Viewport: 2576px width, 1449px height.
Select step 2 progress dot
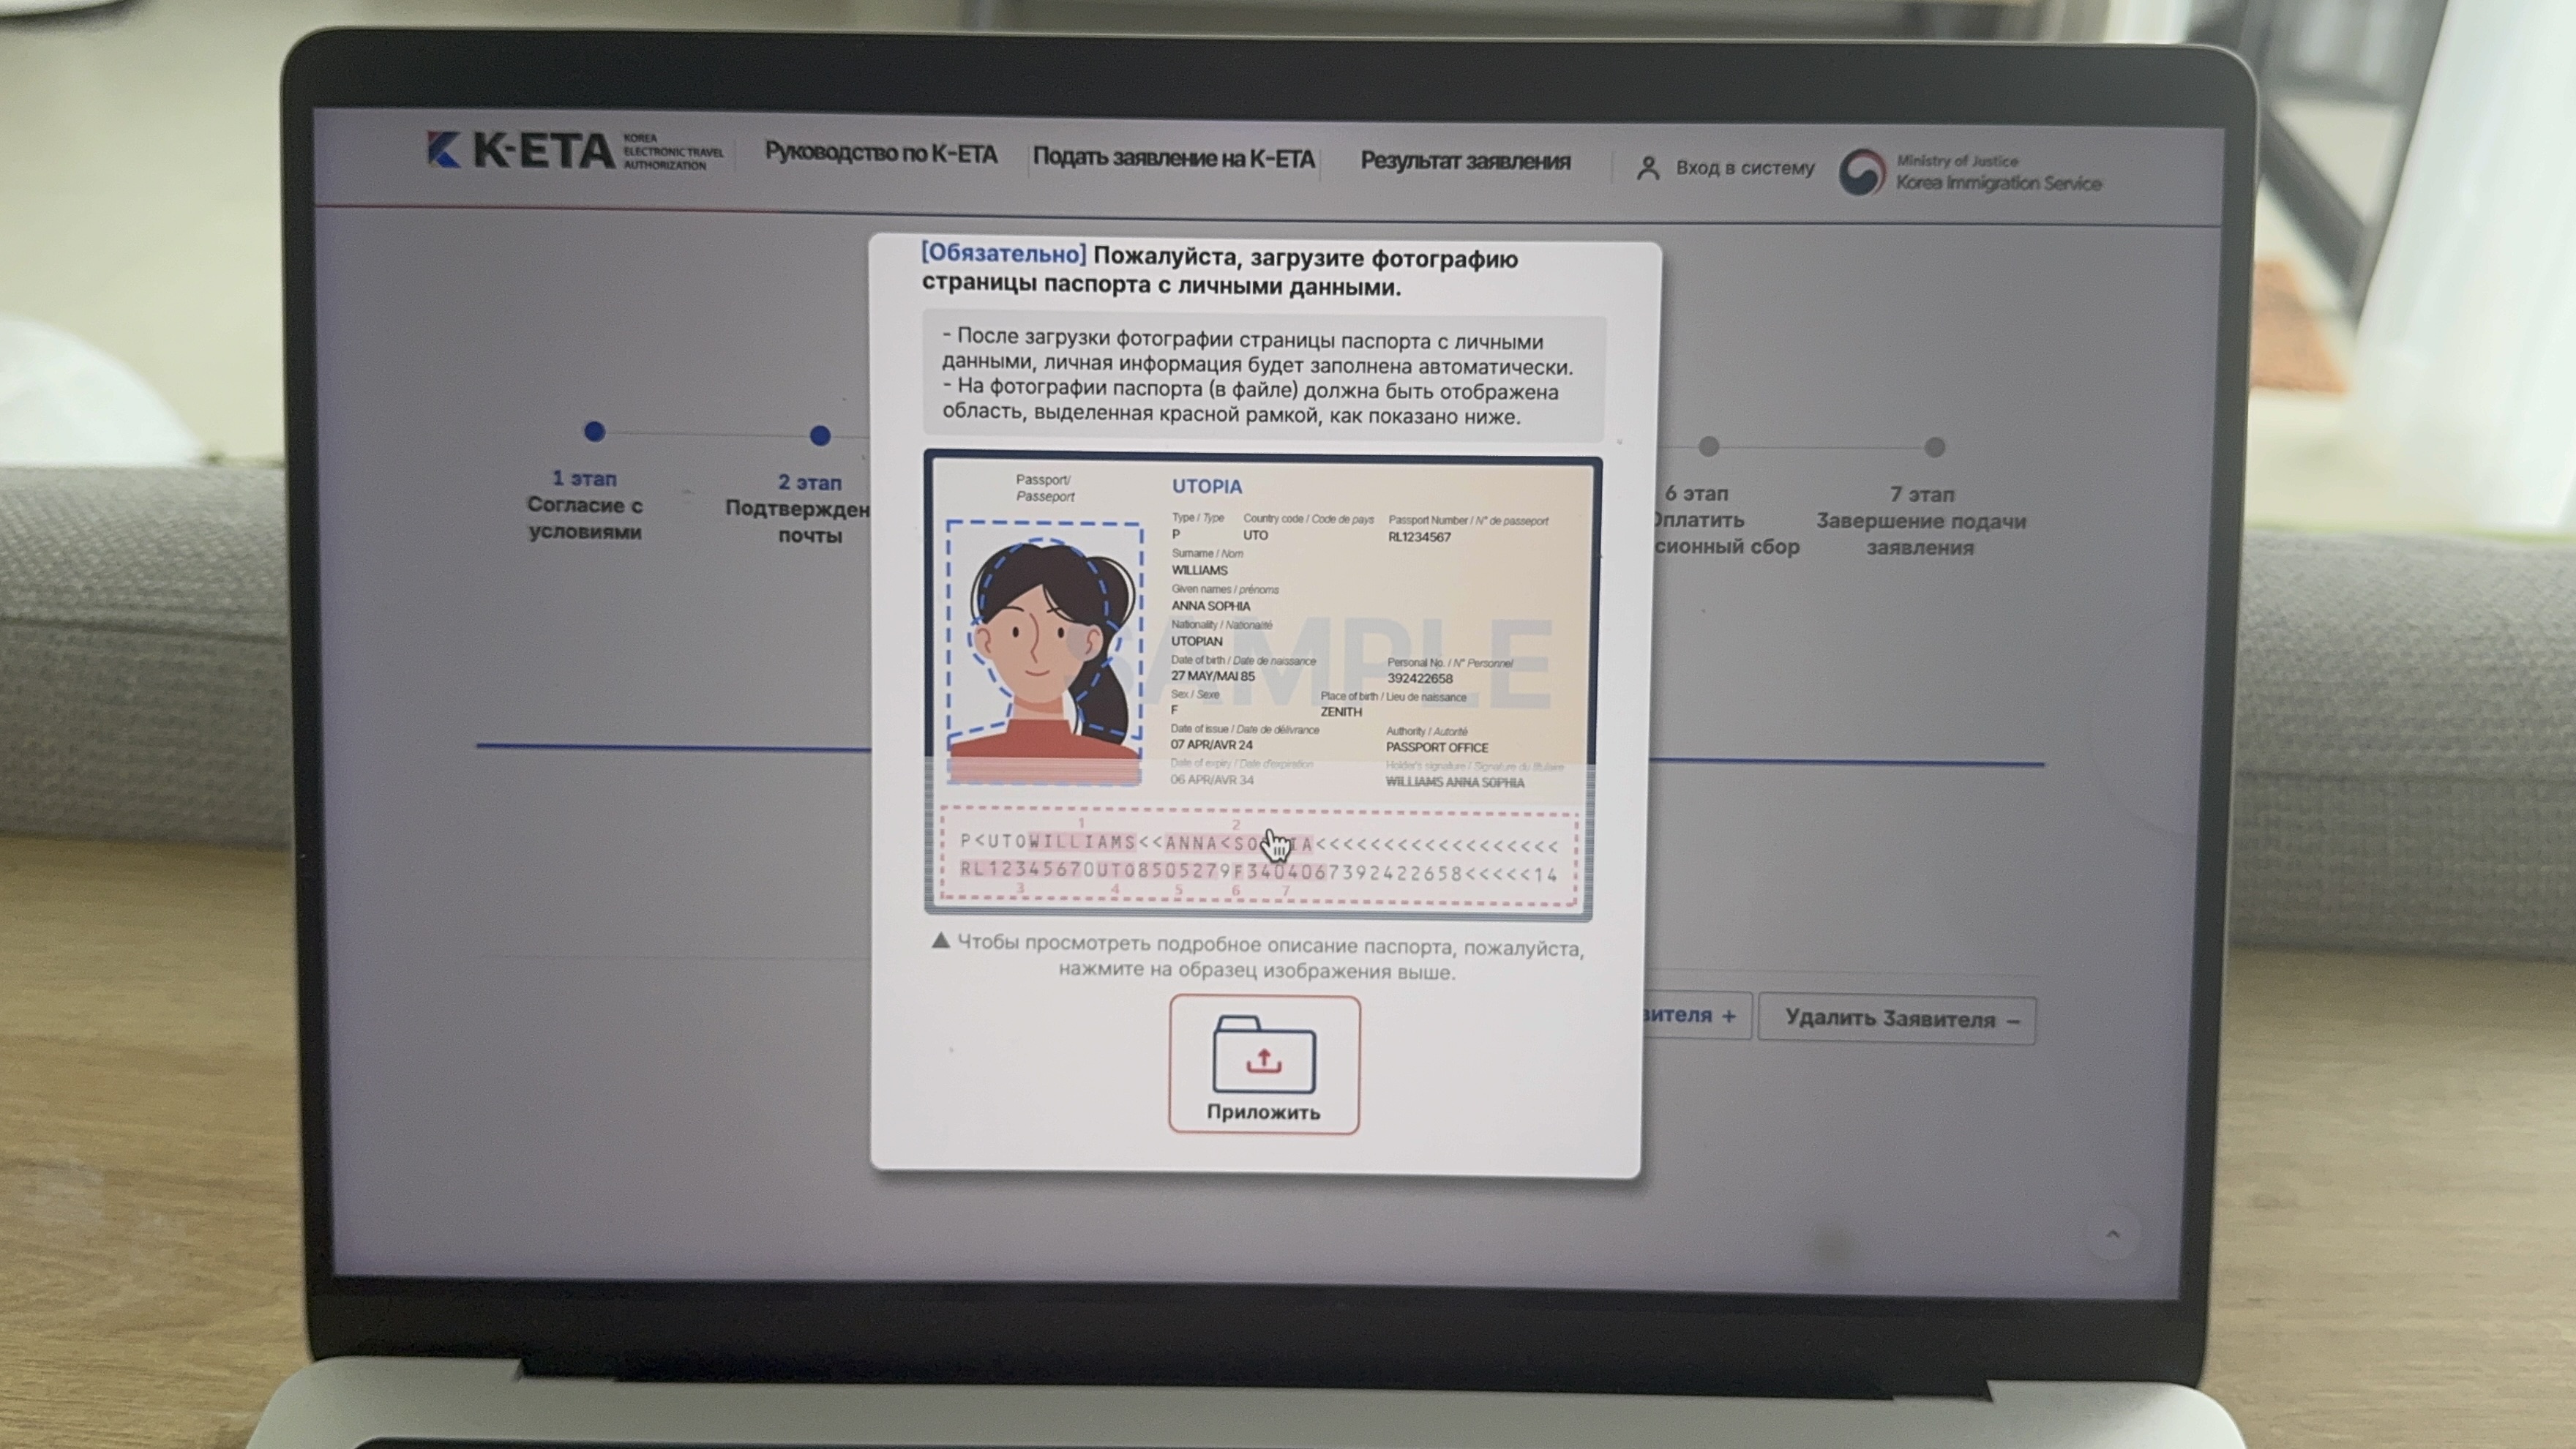pos(820,435)
